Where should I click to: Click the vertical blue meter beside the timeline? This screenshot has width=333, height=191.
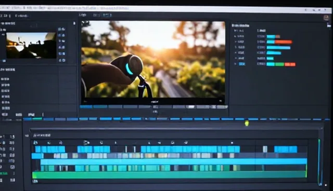pyautogui.click(x=320, y=162)
